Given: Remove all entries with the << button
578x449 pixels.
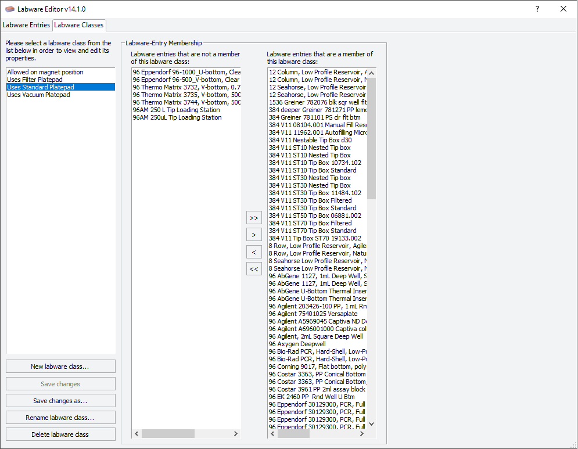Looking at the screenshot, I should [254, 269].
